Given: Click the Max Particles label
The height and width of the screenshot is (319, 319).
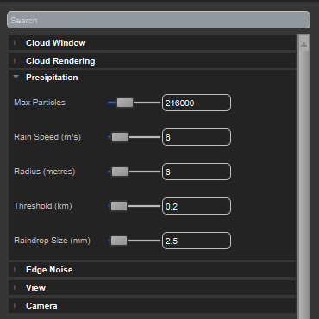Looking at the screenshot, I should (x=40, y=103).
